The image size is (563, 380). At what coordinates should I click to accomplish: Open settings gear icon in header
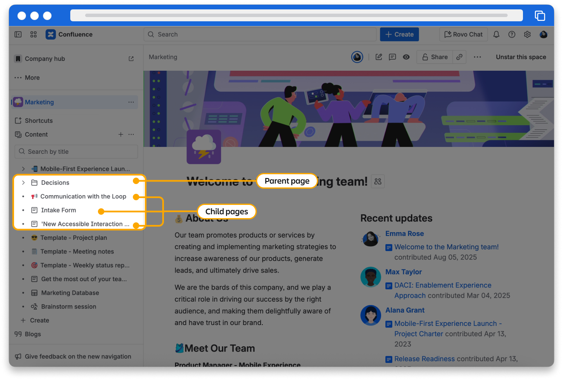(x=527, y=35)
